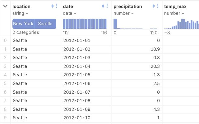Click the precipitation column header name
This screenshot has width=199, height=124.
click(x=127, y=6)
